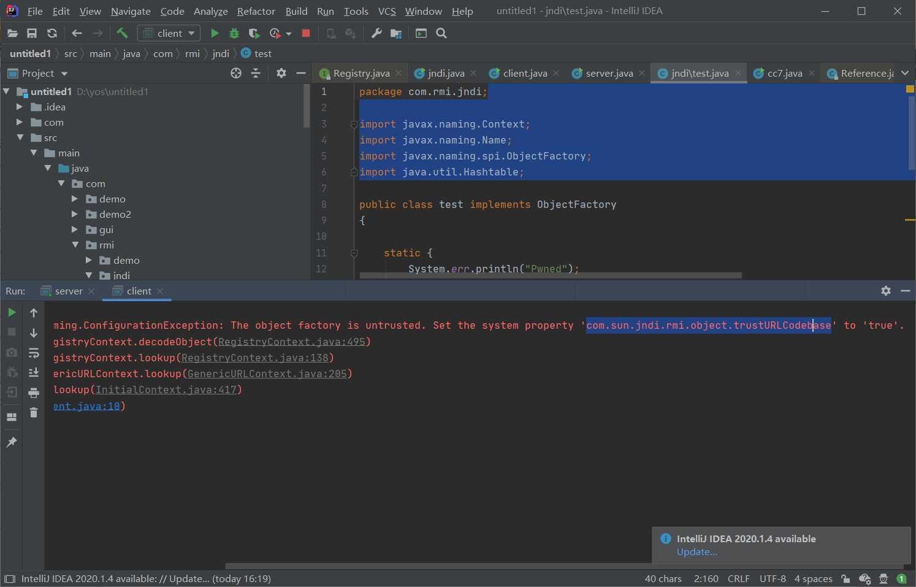
Task: Collapse the untitled1 project root
Action: 6,91
